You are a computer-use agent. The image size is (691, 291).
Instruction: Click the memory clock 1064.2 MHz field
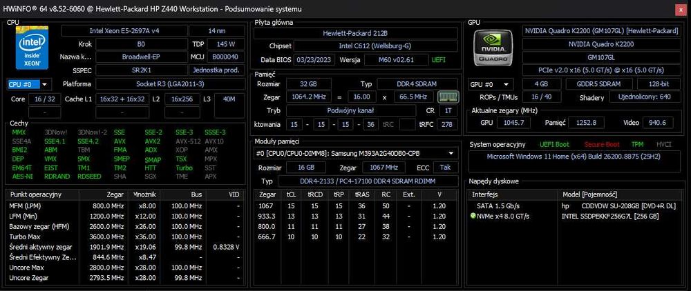[309, 97]
